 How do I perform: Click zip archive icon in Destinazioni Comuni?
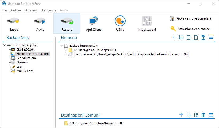click(196, 115)
